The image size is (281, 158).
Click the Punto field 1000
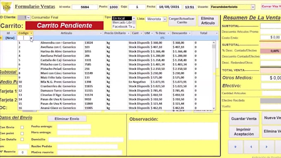pyautogui.click(x=114, y=7)
